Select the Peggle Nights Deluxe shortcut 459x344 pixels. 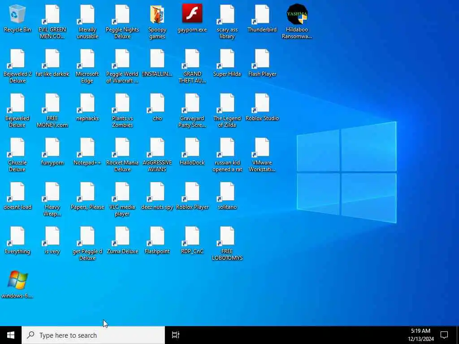coord(122,21)
